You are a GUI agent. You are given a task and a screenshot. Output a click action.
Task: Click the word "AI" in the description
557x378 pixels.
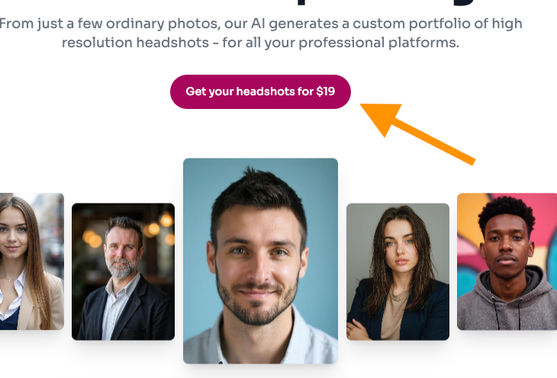260,24
